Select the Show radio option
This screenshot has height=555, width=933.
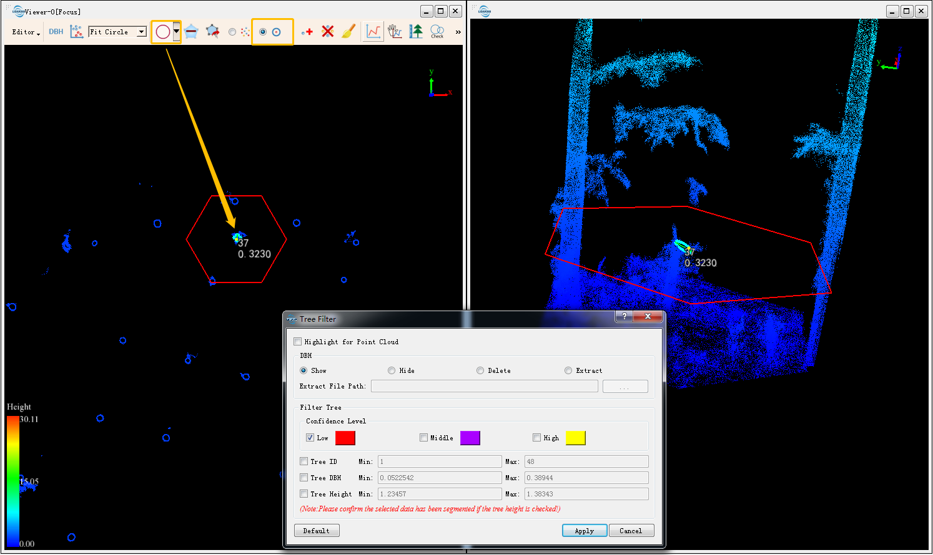(304, 370)
